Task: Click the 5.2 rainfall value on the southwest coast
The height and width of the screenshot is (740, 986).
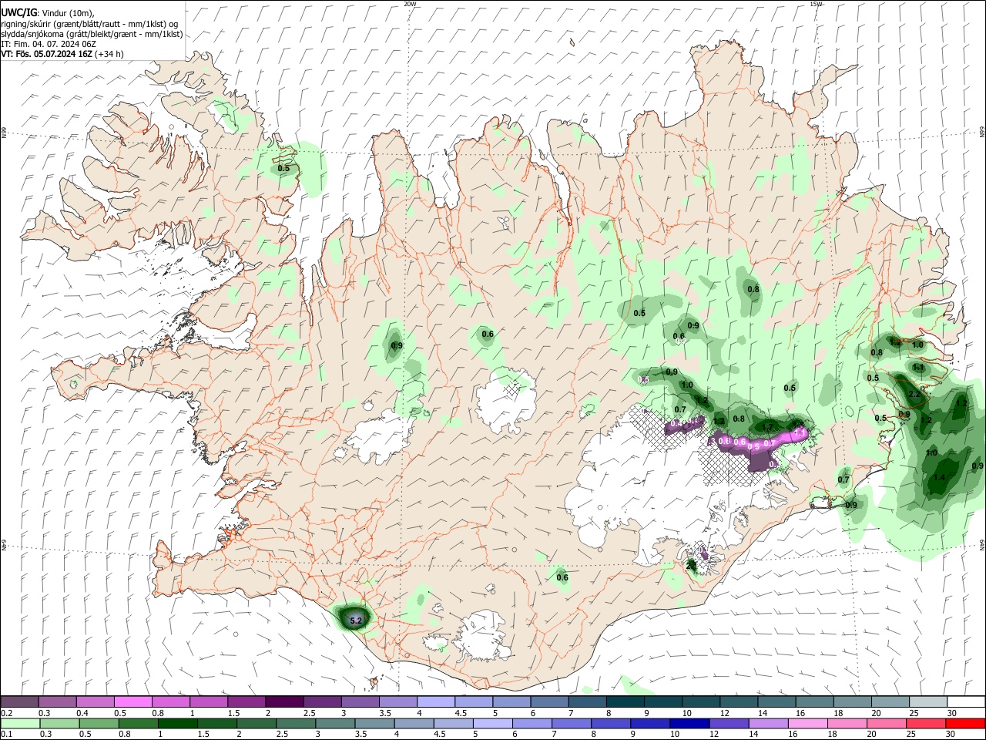Action: [x=356, y=620]
